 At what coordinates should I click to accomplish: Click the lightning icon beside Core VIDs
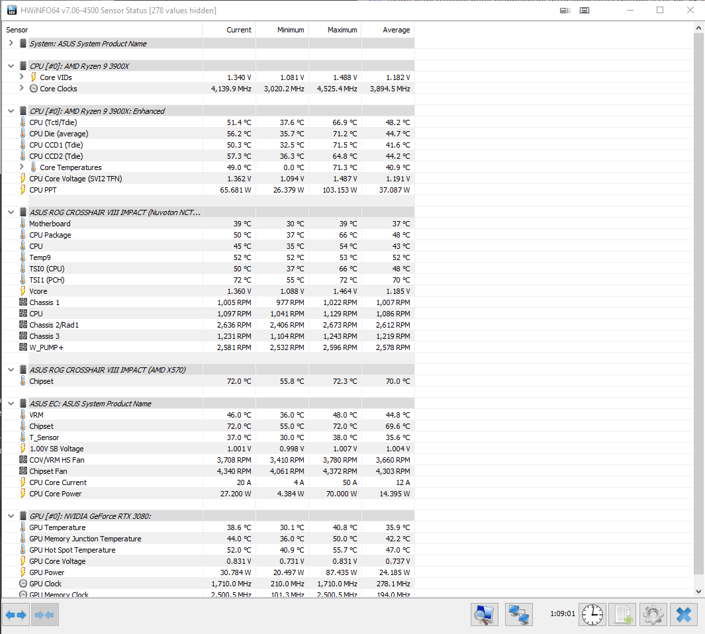point(33,77)
